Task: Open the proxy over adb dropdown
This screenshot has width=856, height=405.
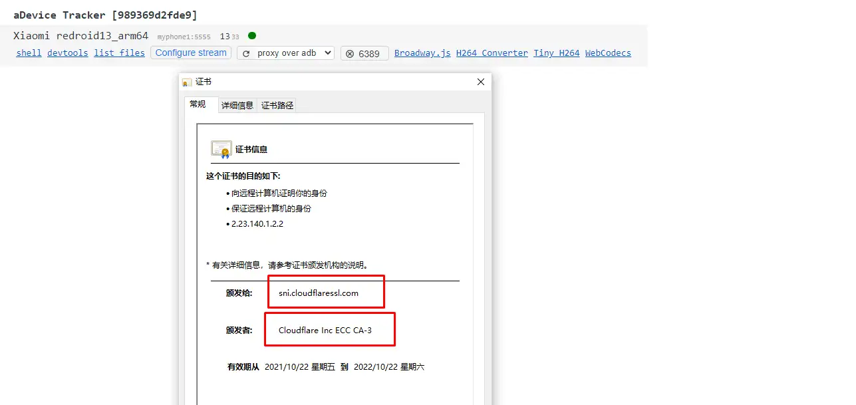Action: [285, 53]
